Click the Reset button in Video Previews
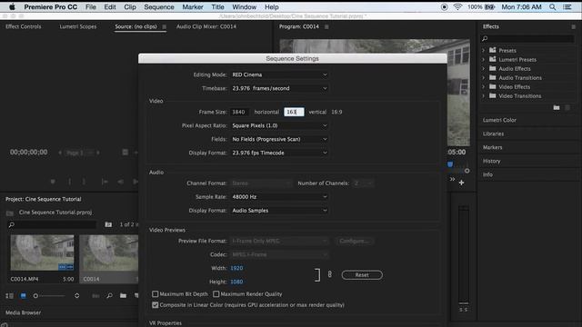This screenshot has width=582, height=327. pyautogui.click(x=362, y=274)
